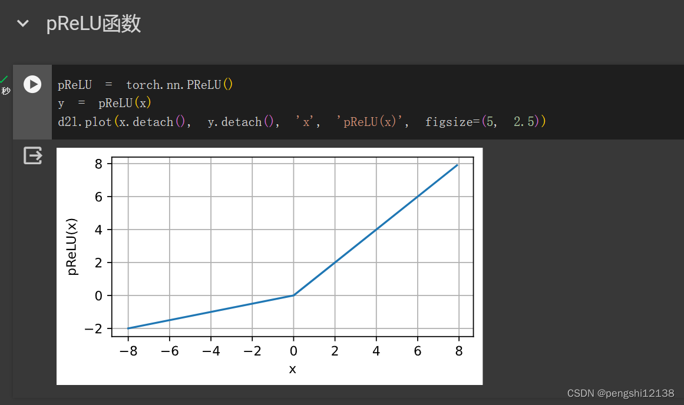Click the 'x' axis label below plot
The height and width of the screenshot is (405, 684).
pyautogui.click(x=292, y=369)
